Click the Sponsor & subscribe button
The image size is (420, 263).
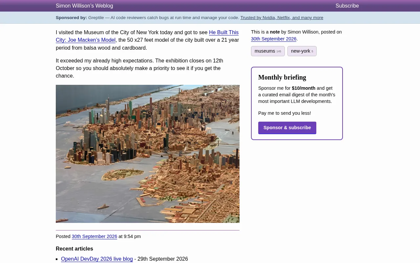point(287,128)
